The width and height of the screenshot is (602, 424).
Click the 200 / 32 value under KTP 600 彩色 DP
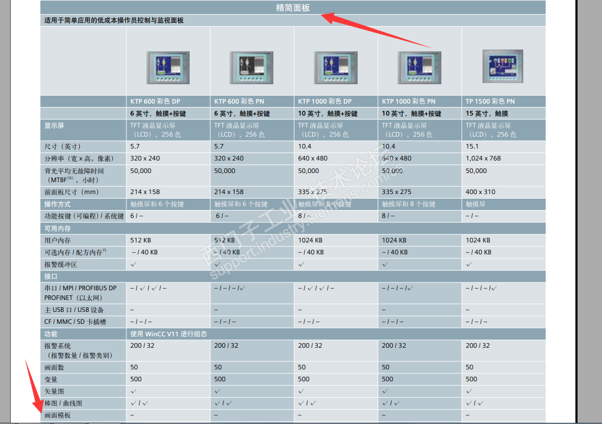click(142, 345)
